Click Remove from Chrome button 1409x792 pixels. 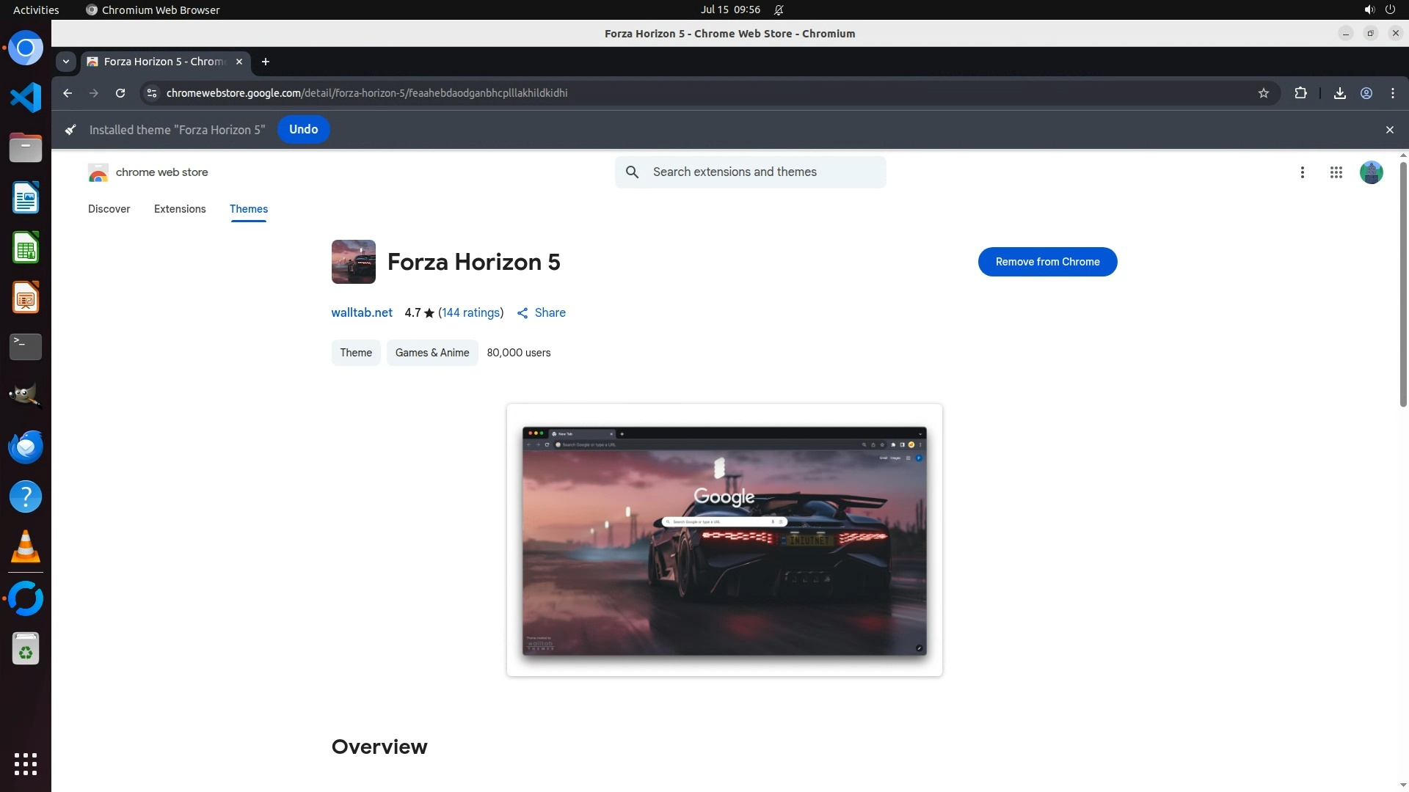1047,262
